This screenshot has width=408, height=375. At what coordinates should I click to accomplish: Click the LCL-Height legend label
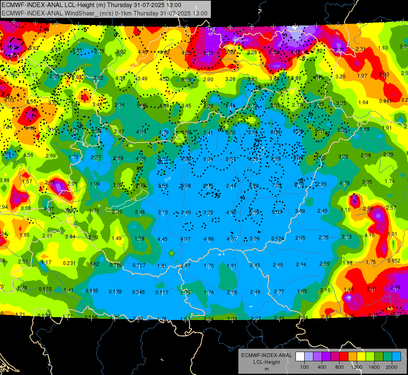[266, 362]
